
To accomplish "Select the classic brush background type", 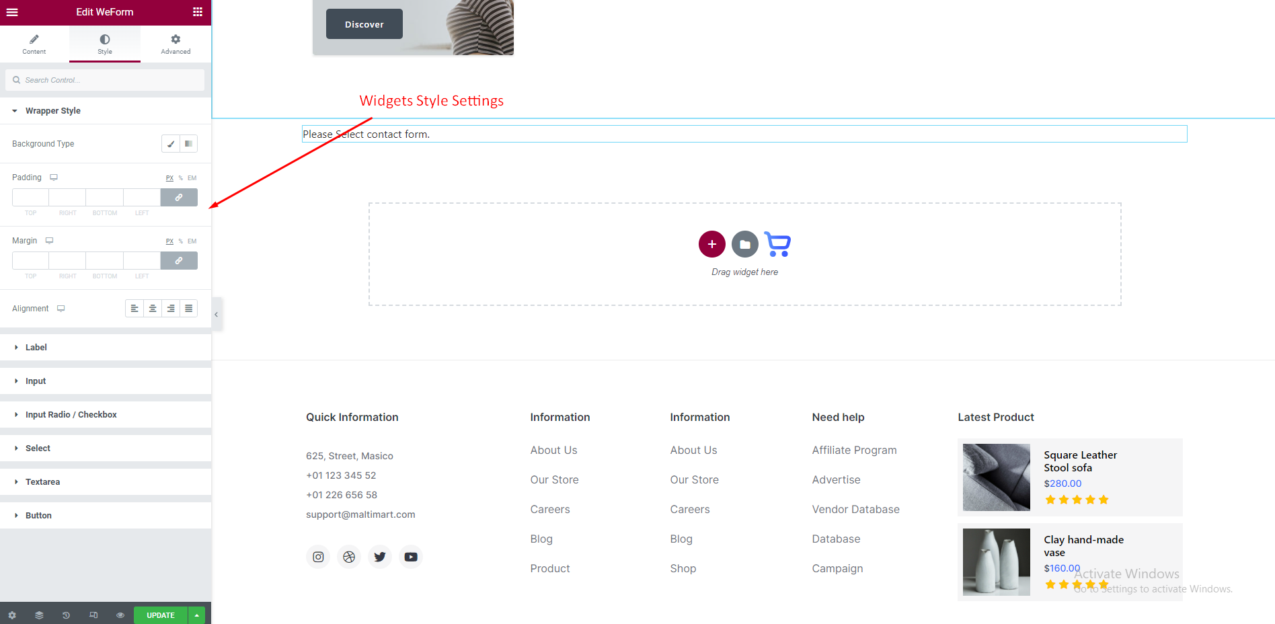I will point(171,144).
